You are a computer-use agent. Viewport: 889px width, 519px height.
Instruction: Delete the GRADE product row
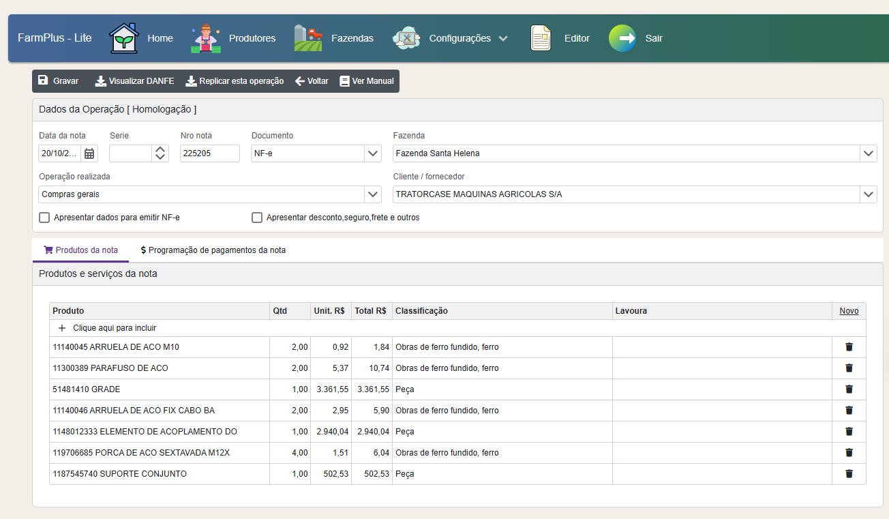coord(849,389)
